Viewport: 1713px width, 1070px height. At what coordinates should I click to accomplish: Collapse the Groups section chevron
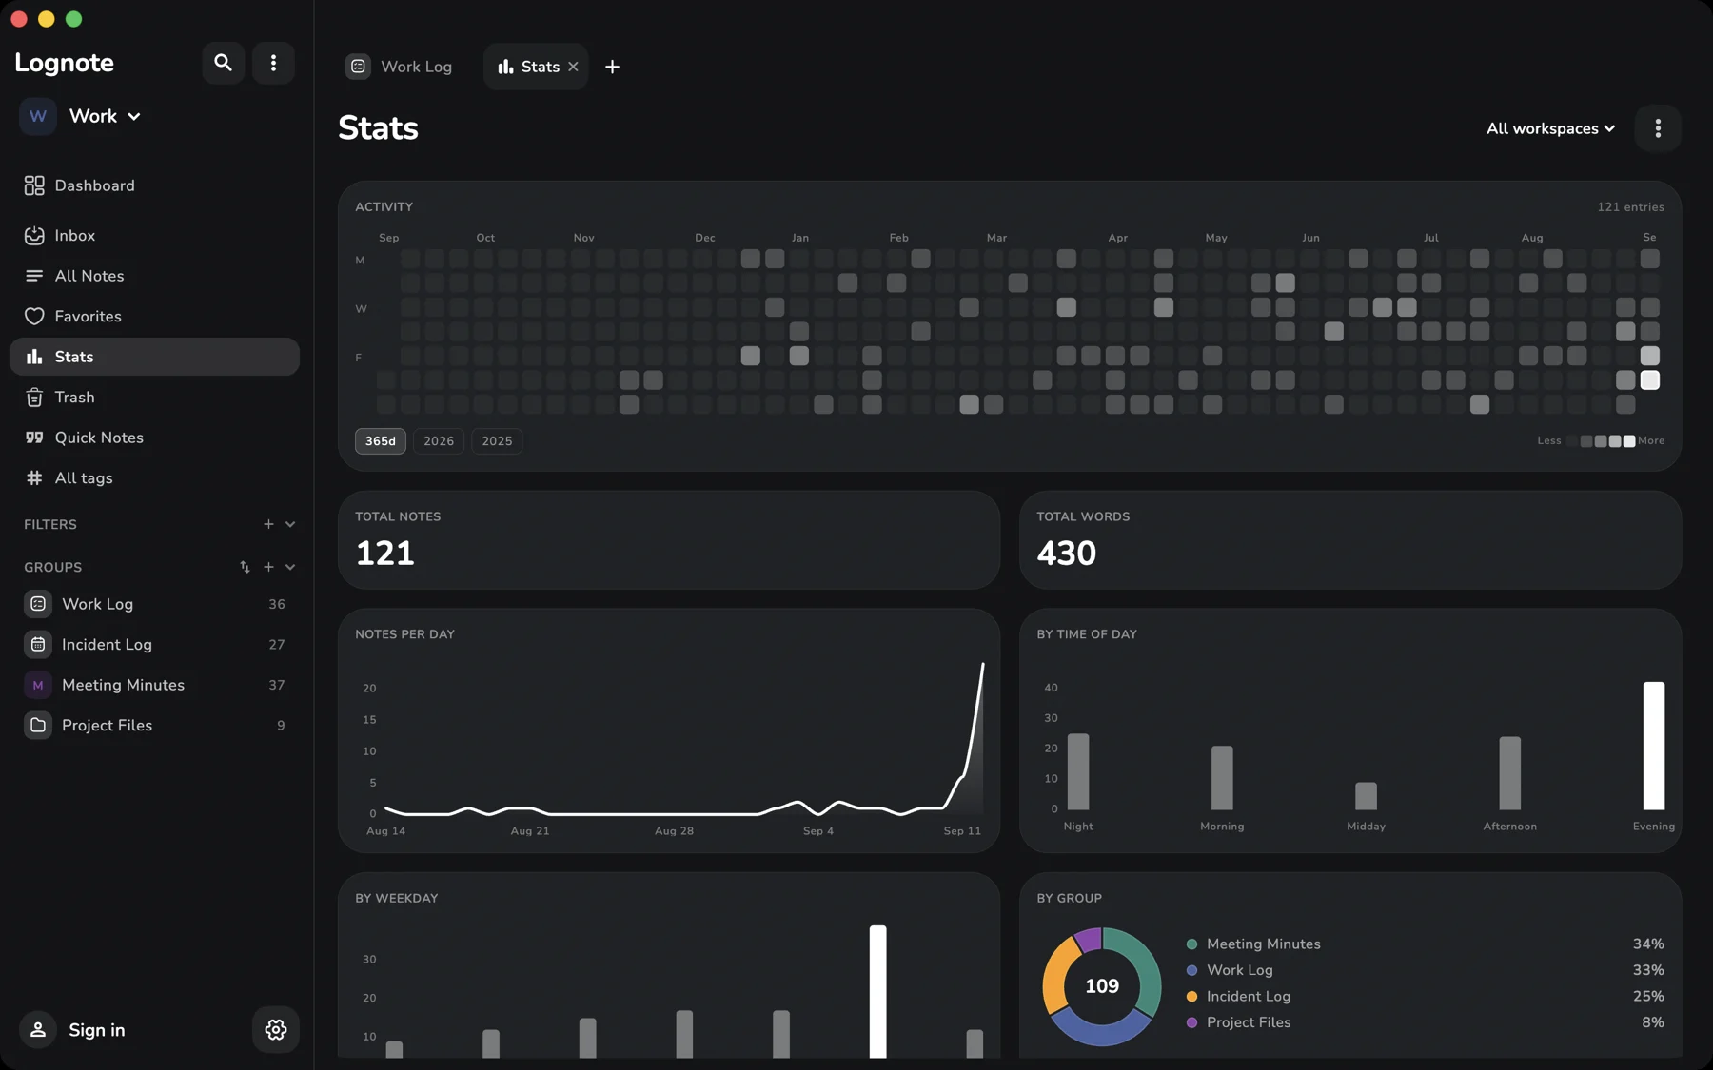290,567
